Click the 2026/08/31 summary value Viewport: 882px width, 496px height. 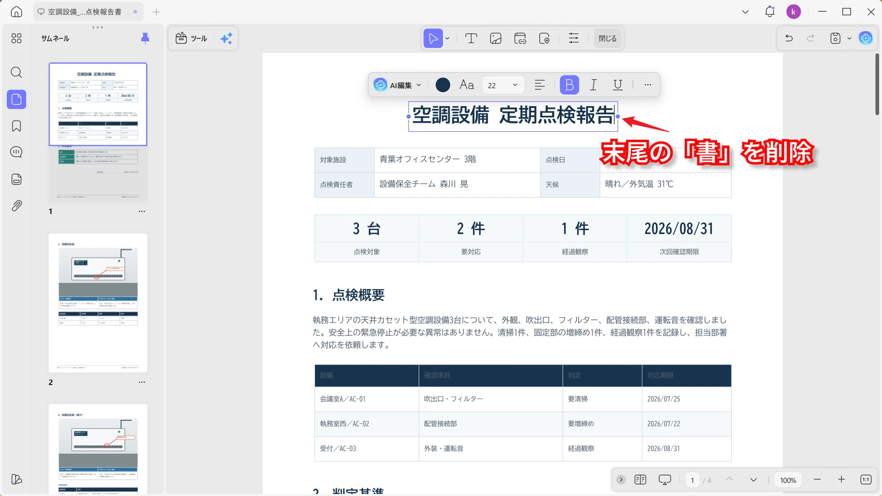coord(679,229)
